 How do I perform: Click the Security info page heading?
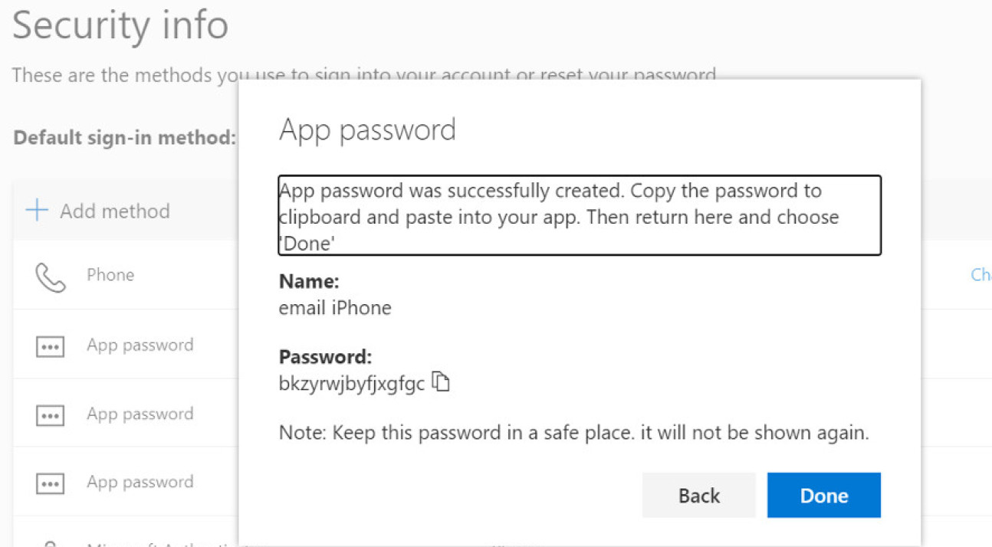point(120,25)
